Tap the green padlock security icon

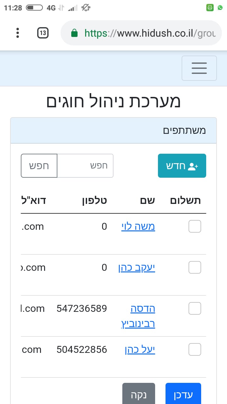(x=74, y=33)
